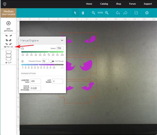Open the Catalog menu item
The image size is (157, 135).
[x=104, y=4]
